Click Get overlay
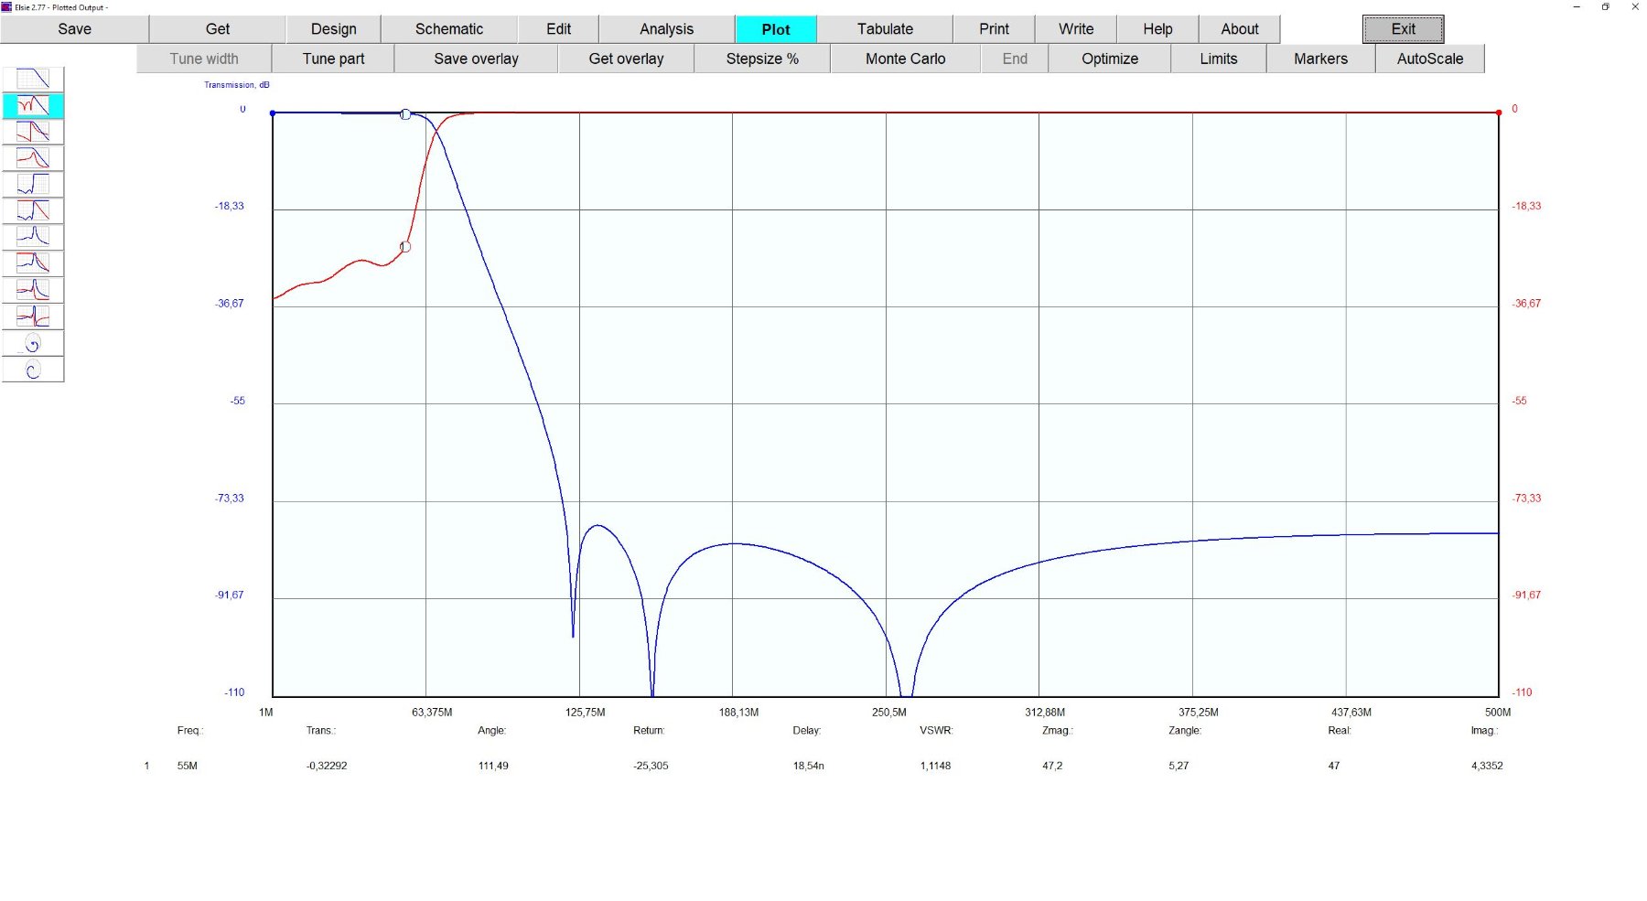The width and height of the screenshot is (1647, 901). (627, 59)
